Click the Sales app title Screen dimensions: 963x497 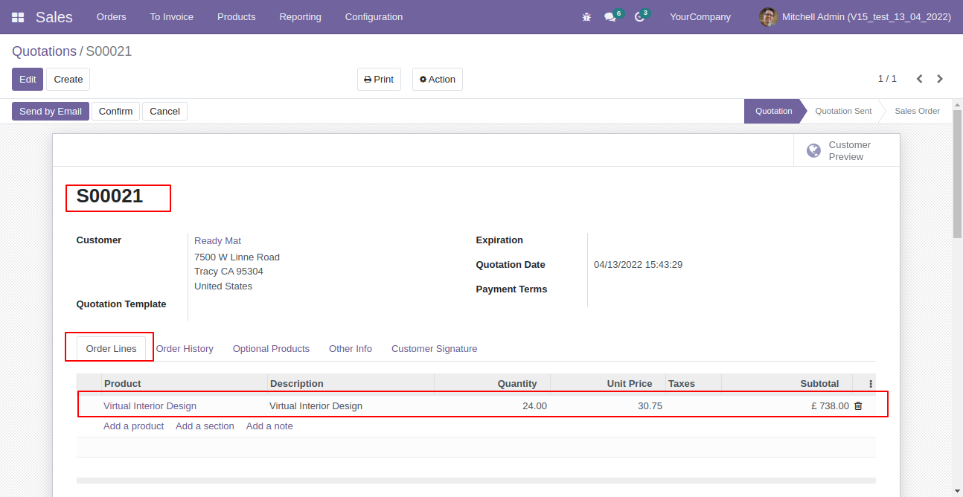coord(54,17)
